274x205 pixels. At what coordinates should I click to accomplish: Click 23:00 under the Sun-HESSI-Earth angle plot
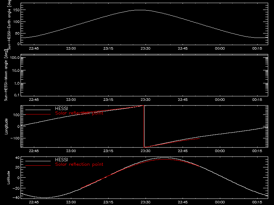click(x=71, y=49)
